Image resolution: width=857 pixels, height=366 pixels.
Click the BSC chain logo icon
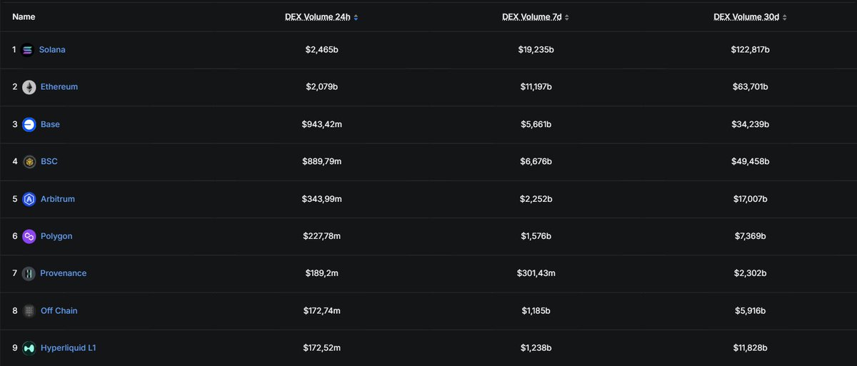point(29,161)
